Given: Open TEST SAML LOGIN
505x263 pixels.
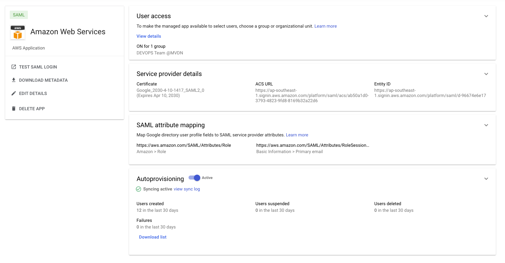Looking at the screenshot, I should pos(38,67).
